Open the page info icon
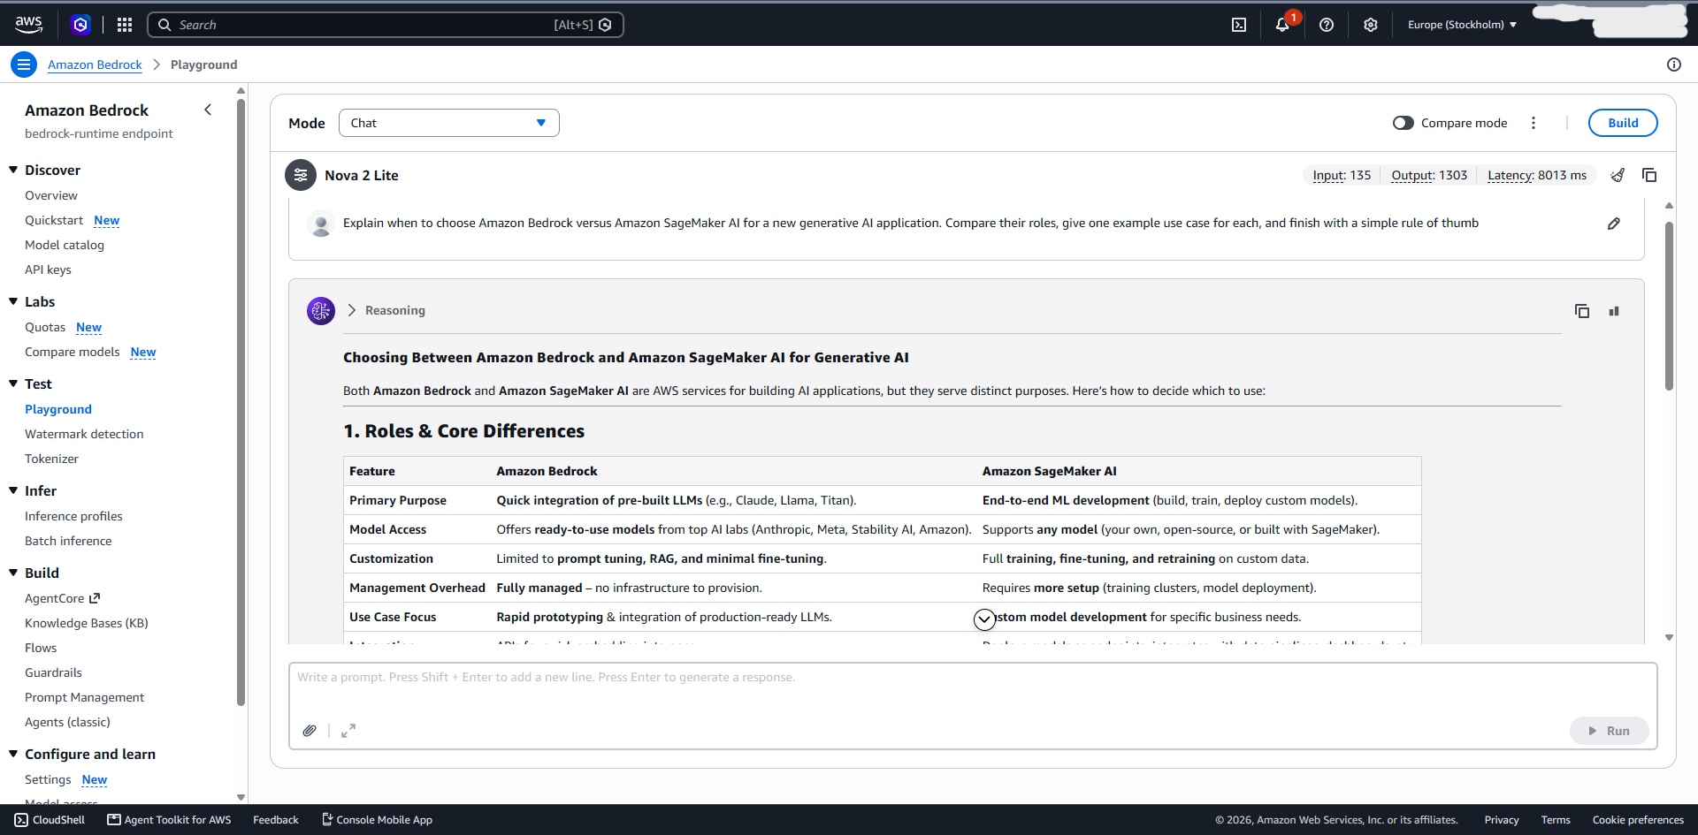 tap(1674, 65)
